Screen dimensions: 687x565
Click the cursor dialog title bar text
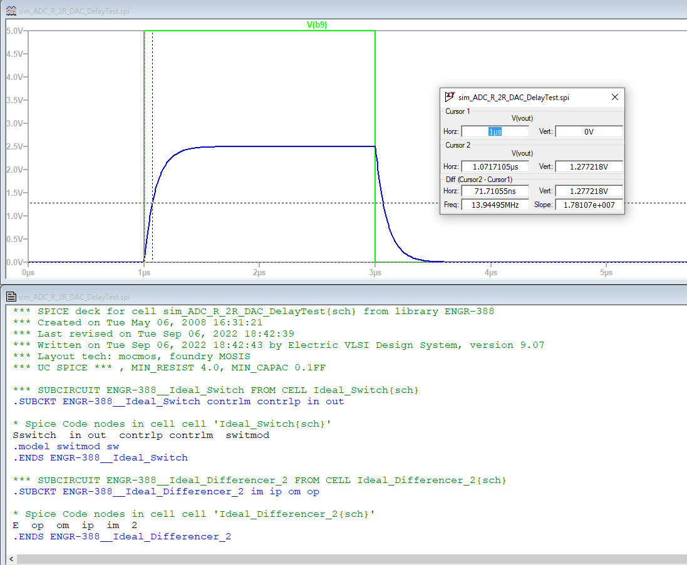point(514,97)
